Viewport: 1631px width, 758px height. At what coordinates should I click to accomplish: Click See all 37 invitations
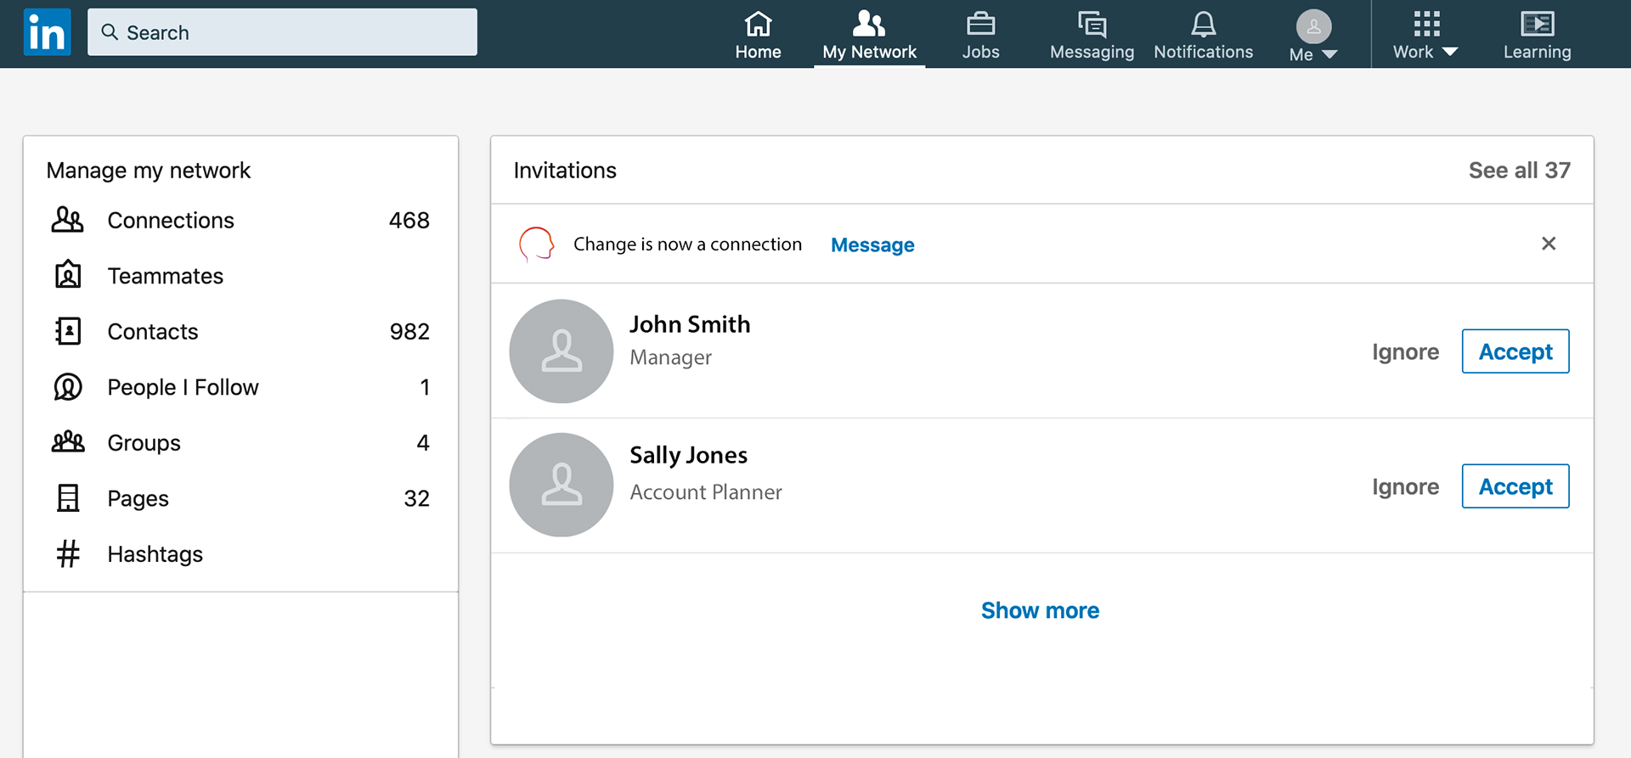[x=1519, y=170]
